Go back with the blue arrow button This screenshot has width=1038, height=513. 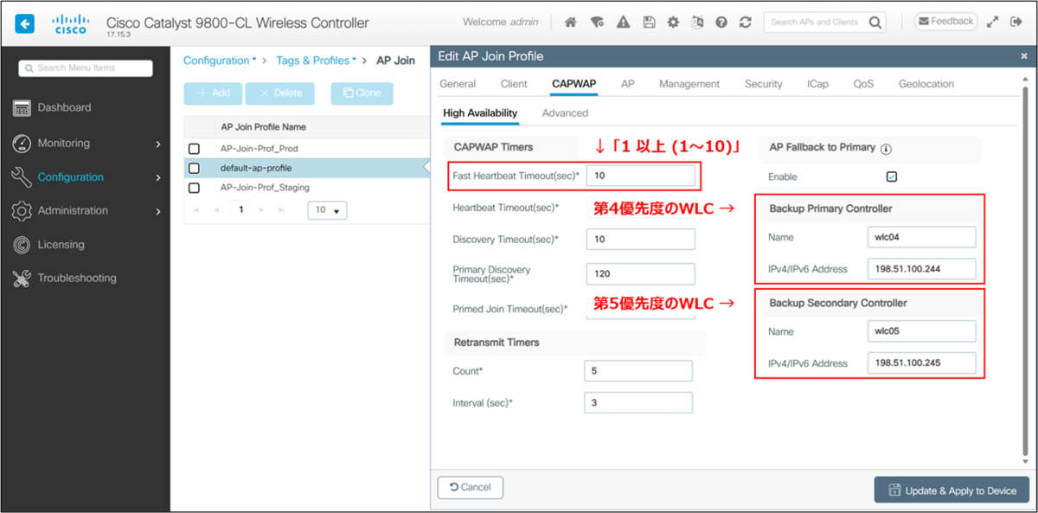tap(25, 22)
